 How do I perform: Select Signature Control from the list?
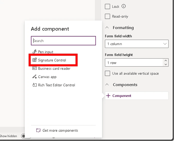(52, 60)
